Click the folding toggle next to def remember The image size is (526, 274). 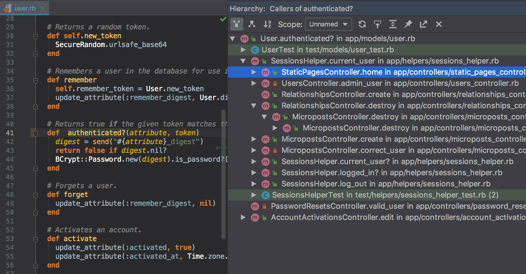click(36, 80)
